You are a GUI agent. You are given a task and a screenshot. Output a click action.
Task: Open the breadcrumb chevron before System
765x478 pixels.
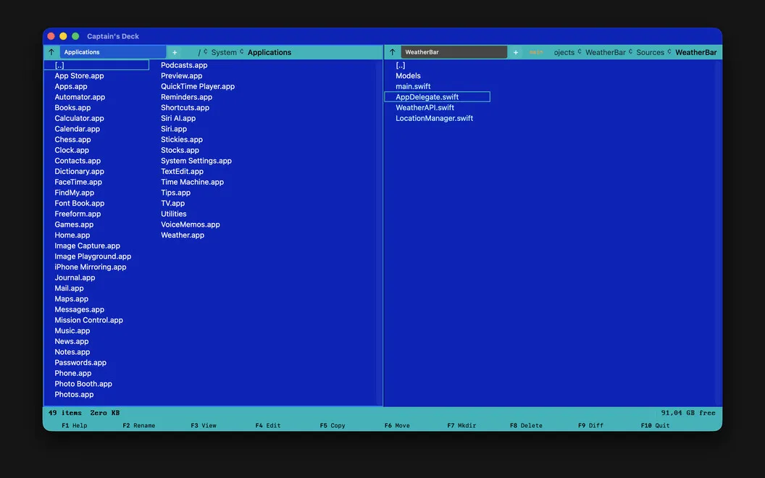[x=206, y=51]
